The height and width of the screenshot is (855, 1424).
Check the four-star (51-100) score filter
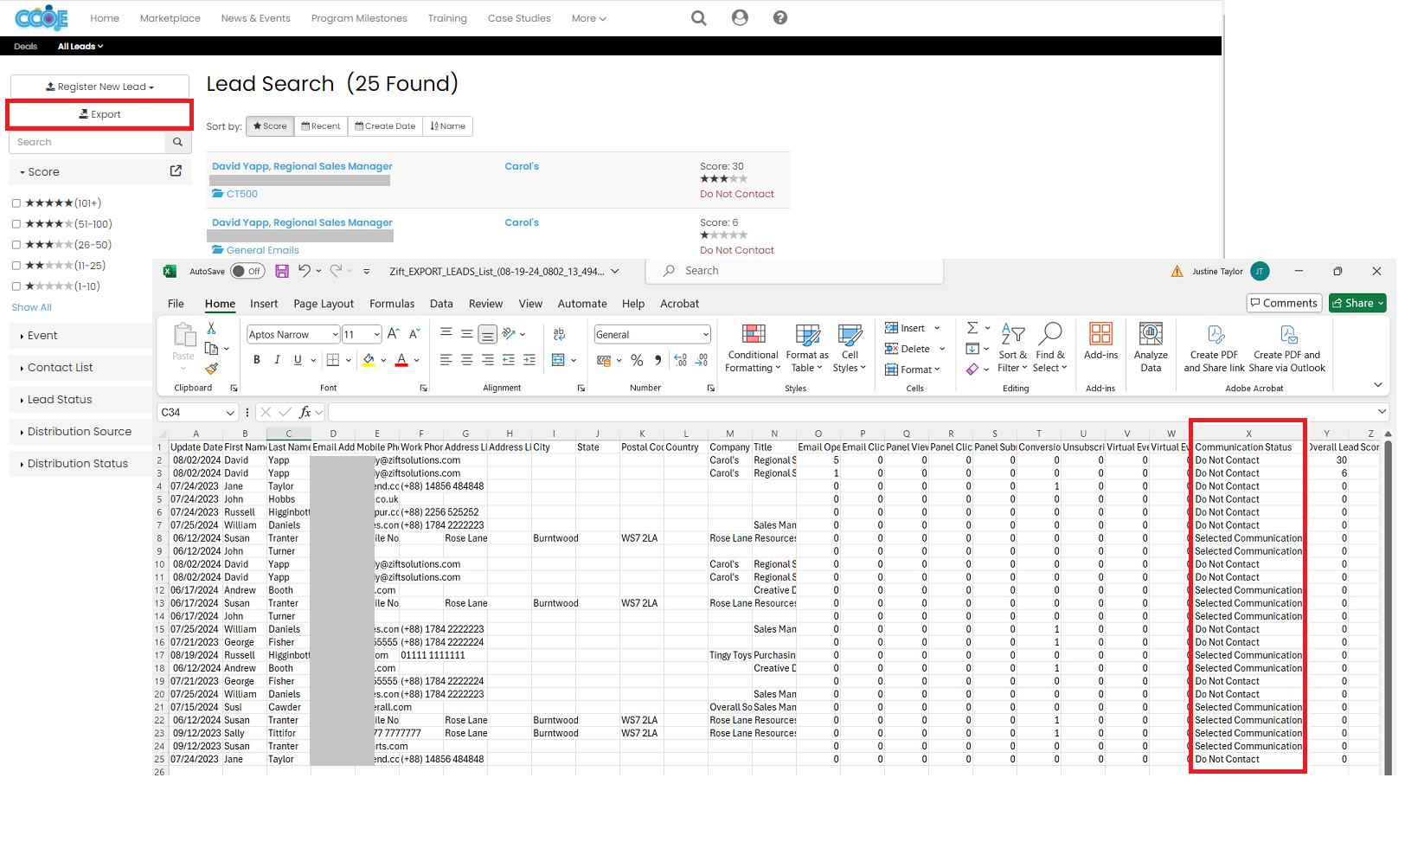(x=16, y=224)
